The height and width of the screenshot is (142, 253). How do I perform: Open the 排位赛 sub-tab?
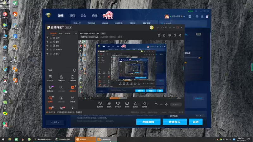[133, 23]
